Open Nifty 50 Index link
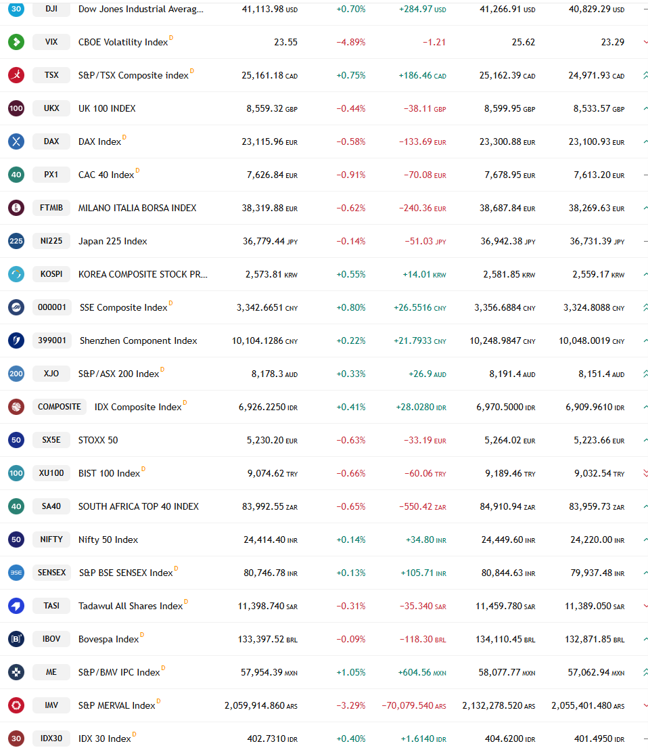 point(108,539)
